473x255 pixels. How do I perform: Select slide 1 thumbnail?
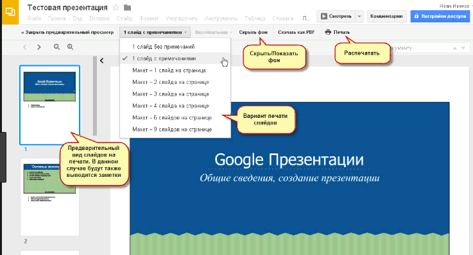pyautogui.click(x=50, y=105)
